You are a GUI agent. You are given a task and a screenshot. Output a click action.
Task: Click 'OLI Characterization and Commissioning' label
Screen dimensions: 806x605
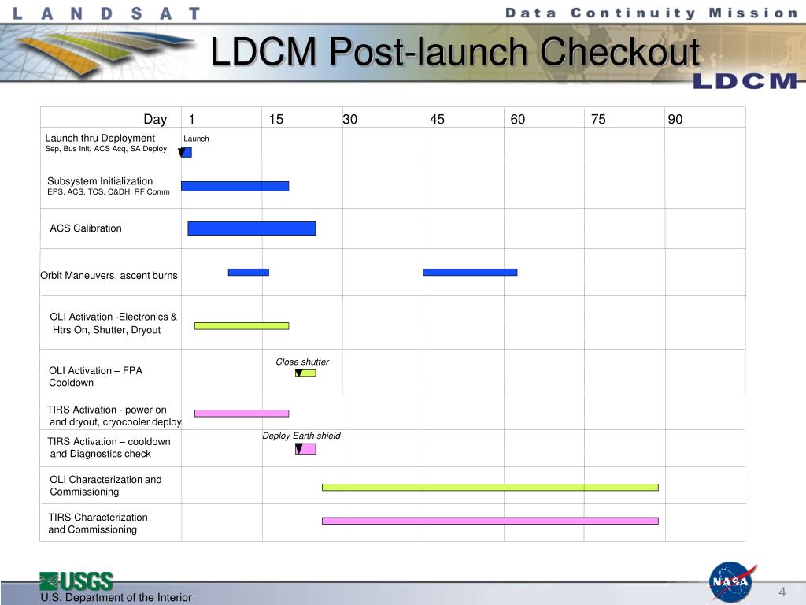tap(106, 485)
